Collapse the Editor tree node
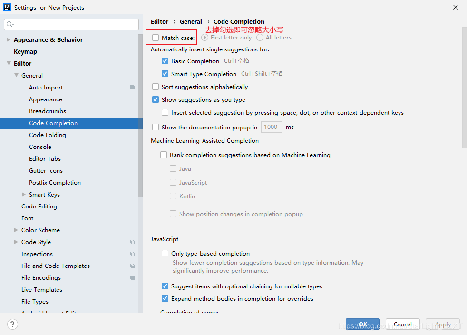This screenshot has width=467, height=335. 9,63
